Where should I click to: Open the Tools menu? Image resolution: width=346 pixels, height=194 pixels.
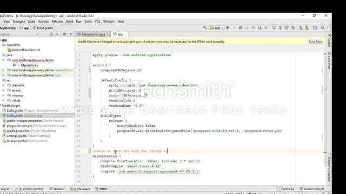point(88,22)
